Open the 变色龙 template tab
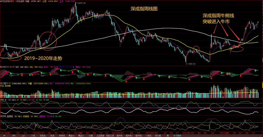The height and width of the screenshot is (137, 263). click(x=42, y=136)
